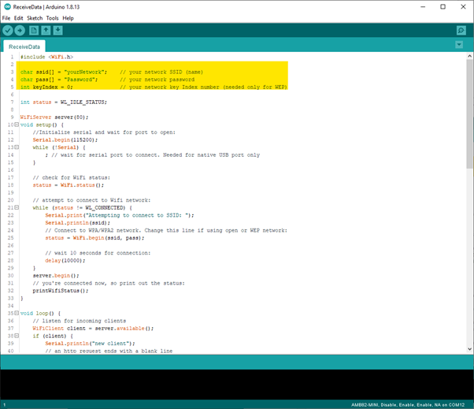The image size is (474, 409).
Task: Collapse the while (!Serial) block
Action: 17,147
